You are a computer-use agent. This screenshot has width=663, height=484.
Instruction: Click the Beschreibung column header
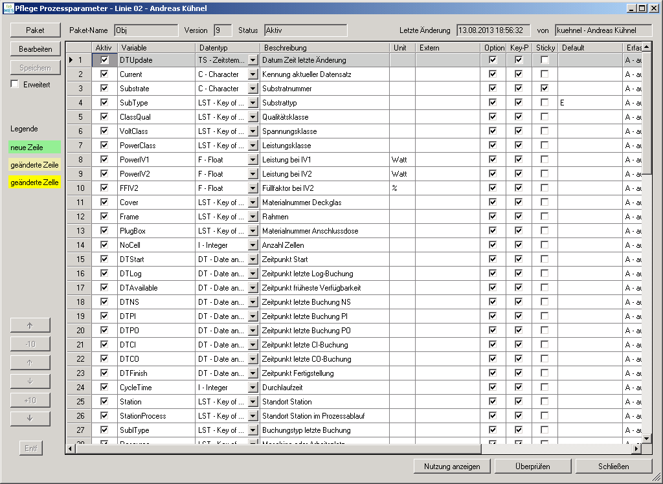tap(324, 48)
